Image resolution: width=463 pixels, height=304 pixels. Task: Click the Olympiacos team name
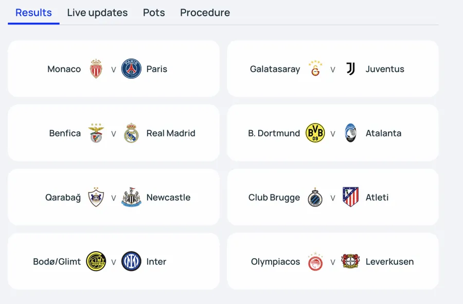(275, 262)
